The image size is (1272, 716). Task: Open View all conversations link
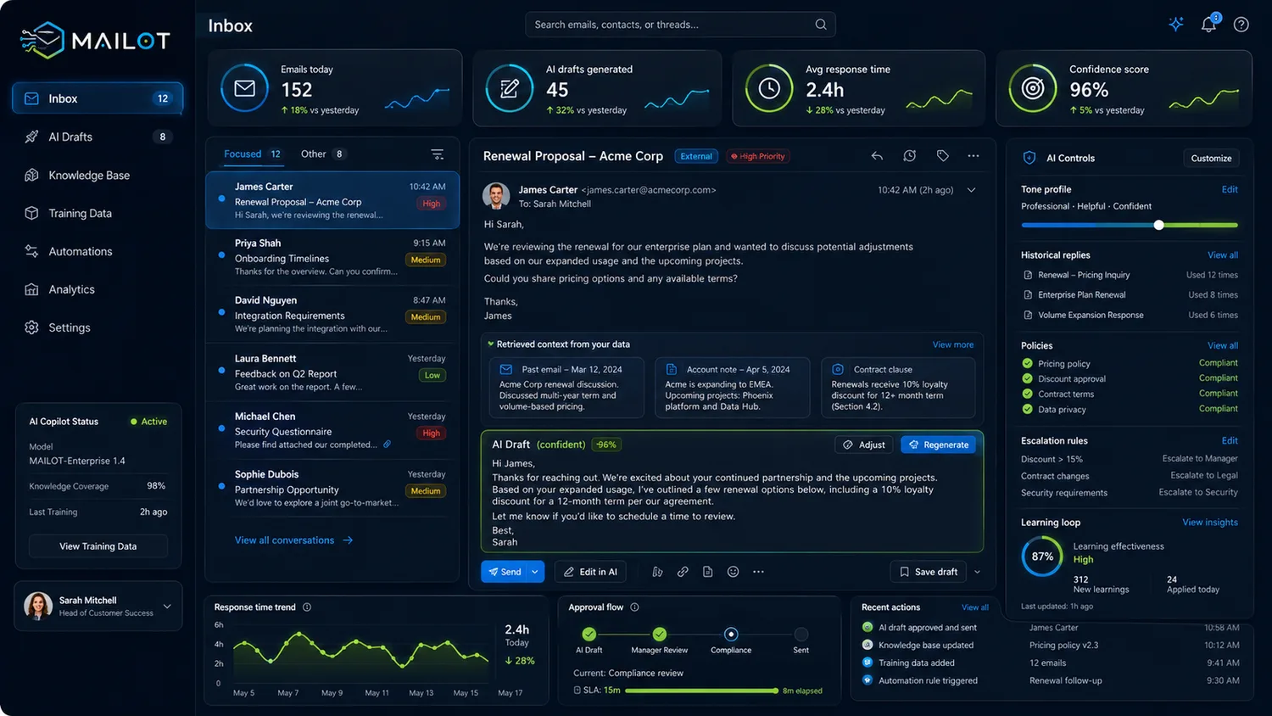(293, 540)
